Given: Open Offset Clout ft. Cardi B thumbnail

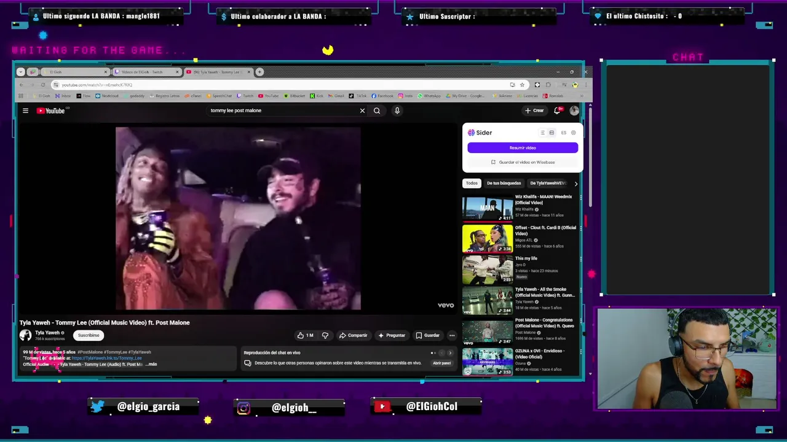Looking at the screenshot, I should [x=488, y=239].
